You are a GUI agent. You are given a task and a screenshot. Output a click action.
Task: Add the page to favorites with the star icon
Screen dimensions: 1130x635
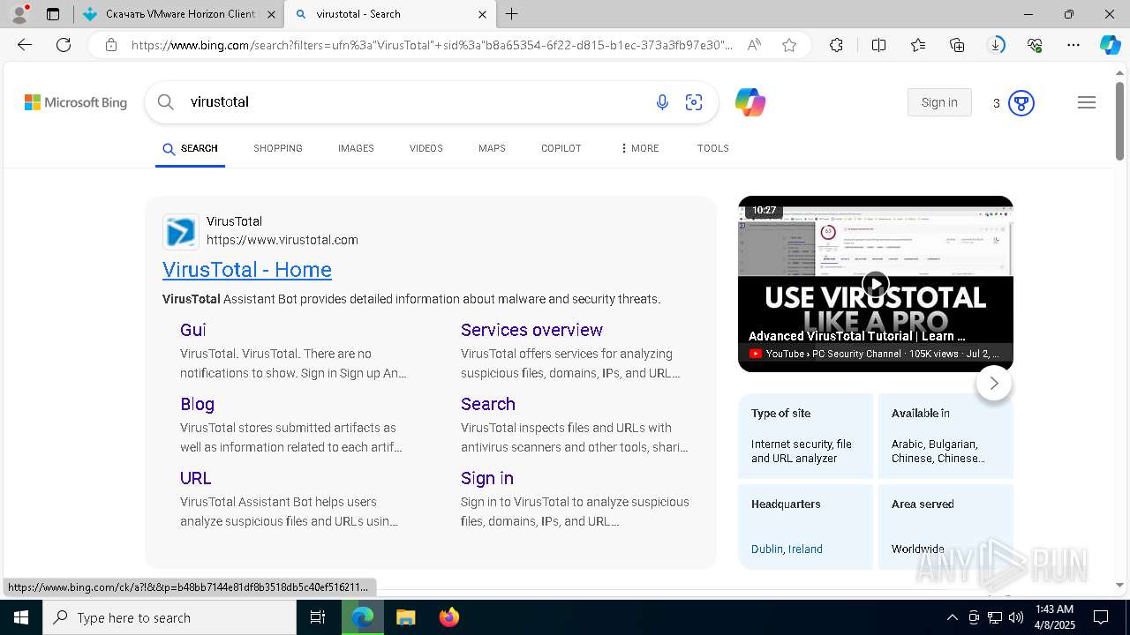pos(789,45)
